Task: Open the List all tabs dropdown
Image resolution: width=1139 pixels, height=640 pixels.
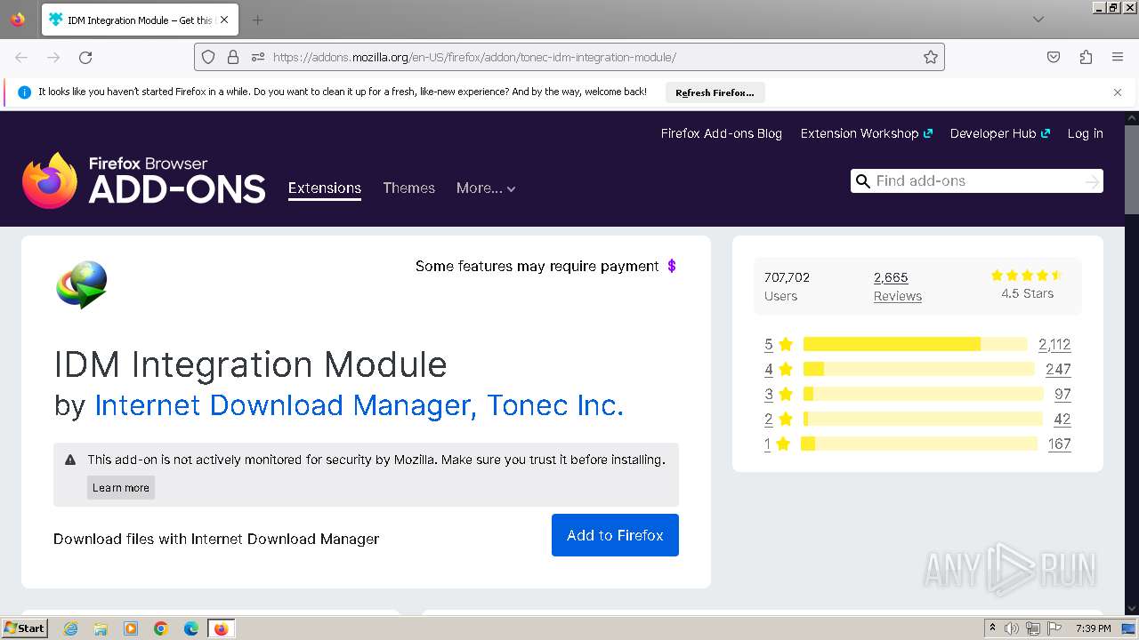Action: click(x=1038, y=20)
